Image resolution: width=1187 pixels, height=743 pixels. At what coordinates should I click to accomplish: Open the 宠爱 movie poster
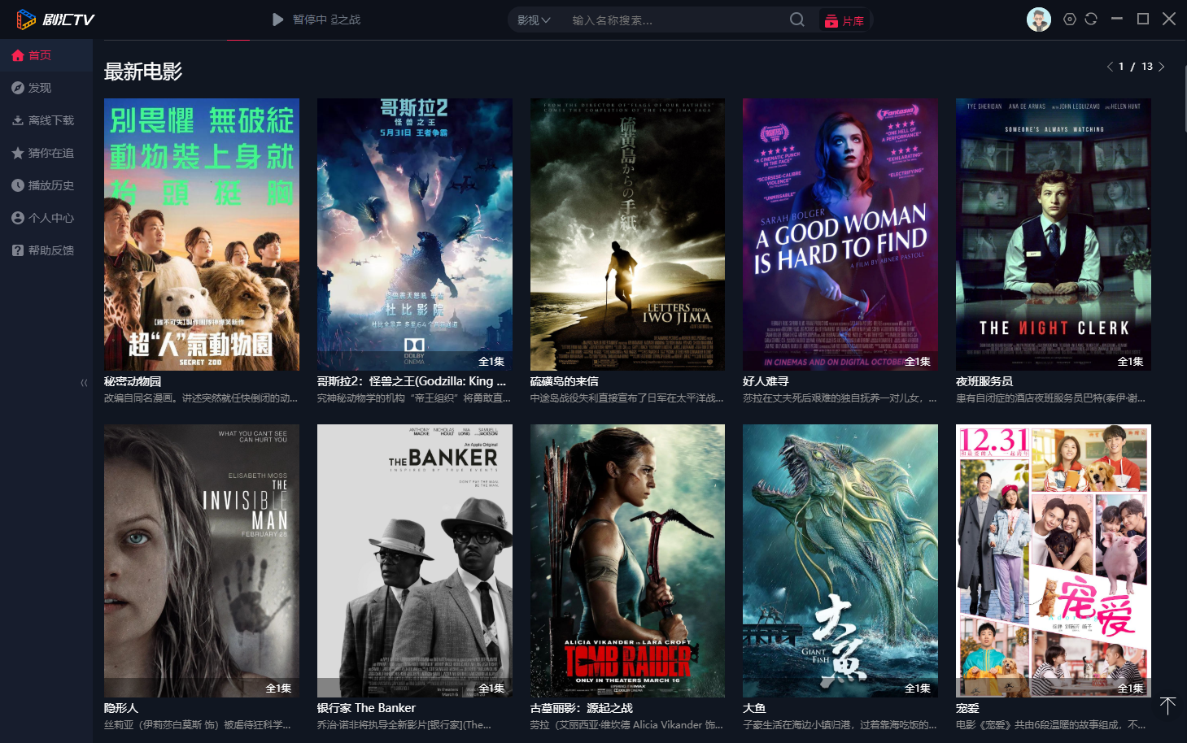[1054, 561]
